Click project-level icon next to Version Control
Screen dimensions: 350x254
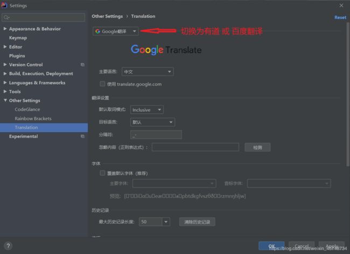82,65
